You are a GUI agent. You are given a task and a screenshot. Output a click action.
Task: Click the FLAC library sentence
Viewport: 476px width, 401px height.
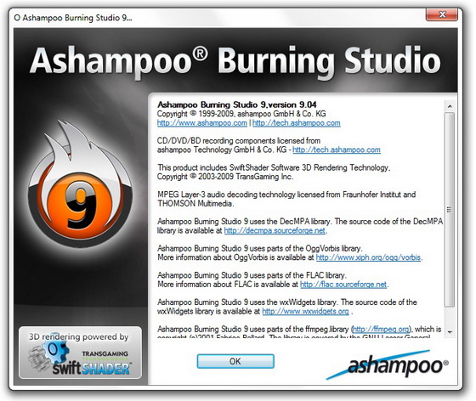[x=252, y=275]
